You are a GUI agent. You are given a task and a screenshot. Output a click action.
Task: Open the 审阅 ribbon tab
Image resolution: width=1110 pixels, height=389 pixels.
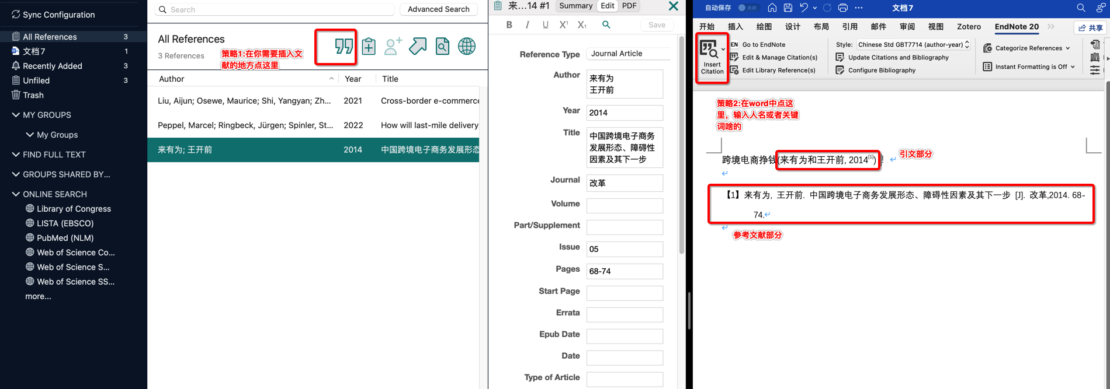(907, 26)
